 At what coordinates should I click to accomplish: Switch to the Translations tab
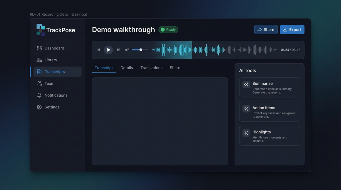click(x=151, y=68)
